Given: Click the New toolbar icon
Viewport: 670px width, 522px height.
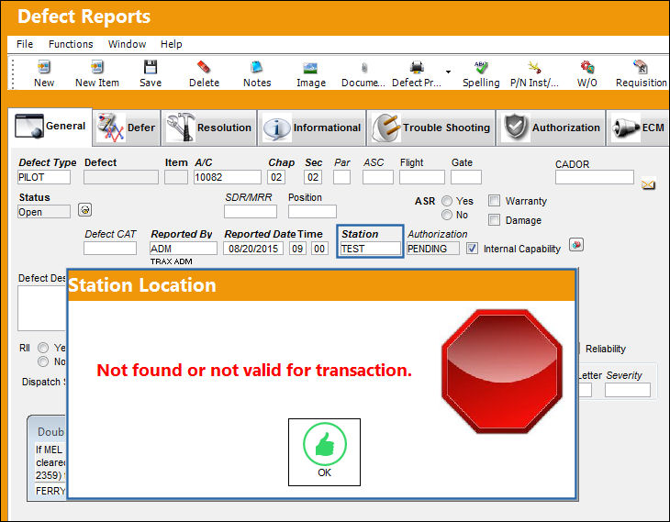Looking at the screenshot, I should pyautogui.click(x=43, y=67).
